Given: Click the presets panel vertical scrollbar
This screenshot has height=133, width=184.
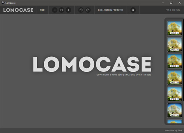Looking at the screenshot, I should coord(183,60).
